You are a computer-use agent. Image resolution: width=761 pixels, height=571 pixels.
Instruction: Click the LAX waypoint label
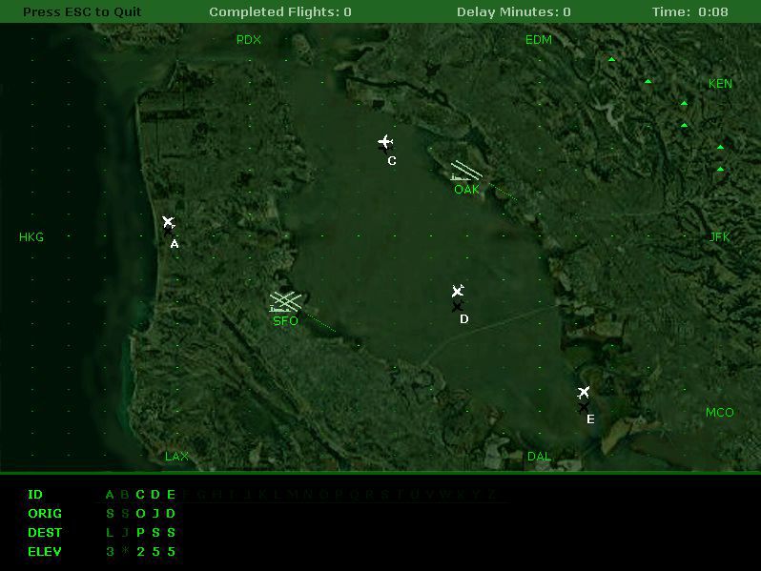[176, 457]
